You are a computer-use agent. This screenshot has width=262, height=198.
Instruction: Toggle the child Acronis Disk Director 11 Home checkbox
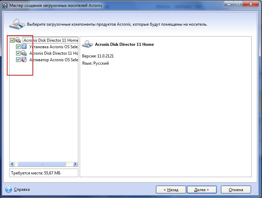coord(18,53)
